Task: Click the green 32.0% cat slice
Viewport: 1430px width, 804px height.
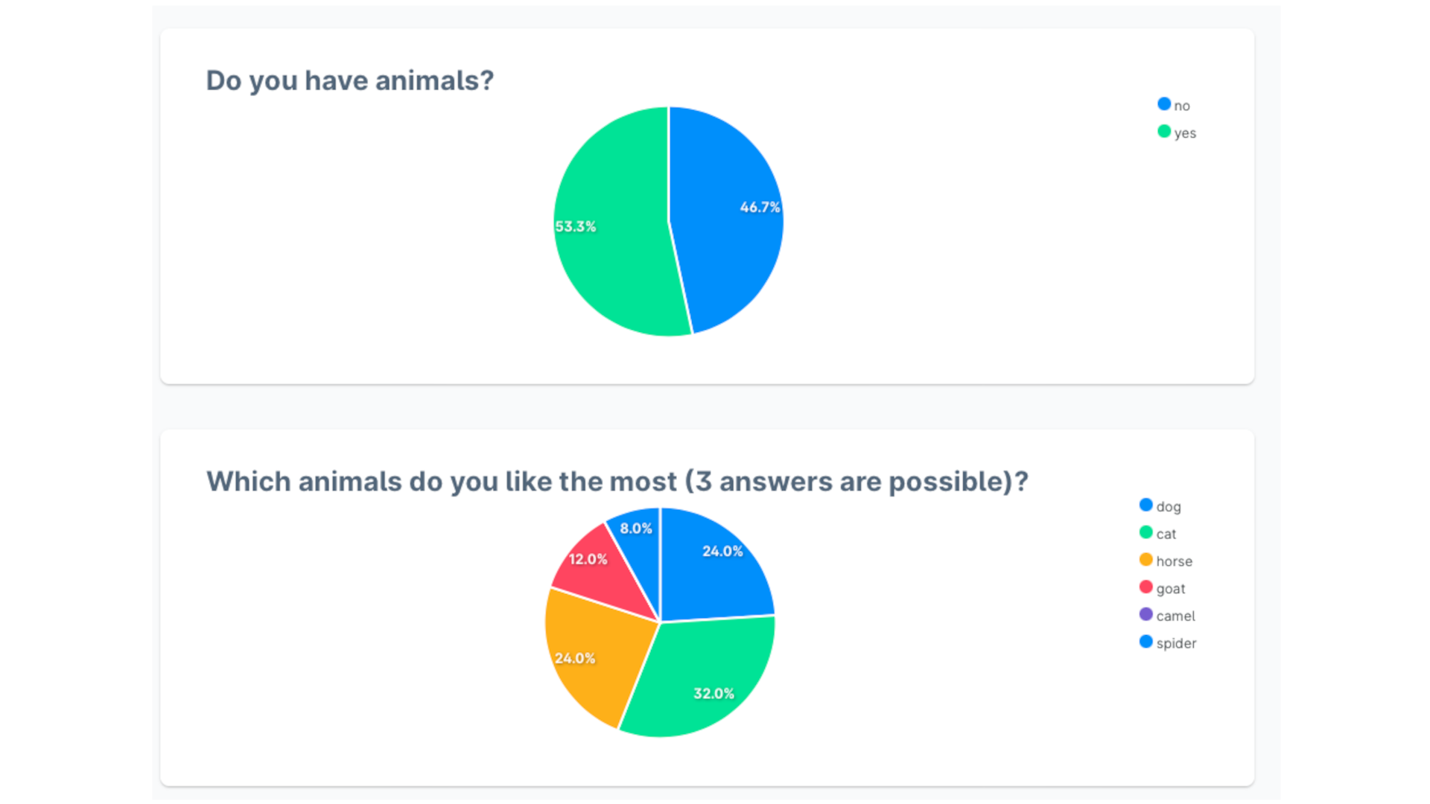Action: click(x=704, y=677)
